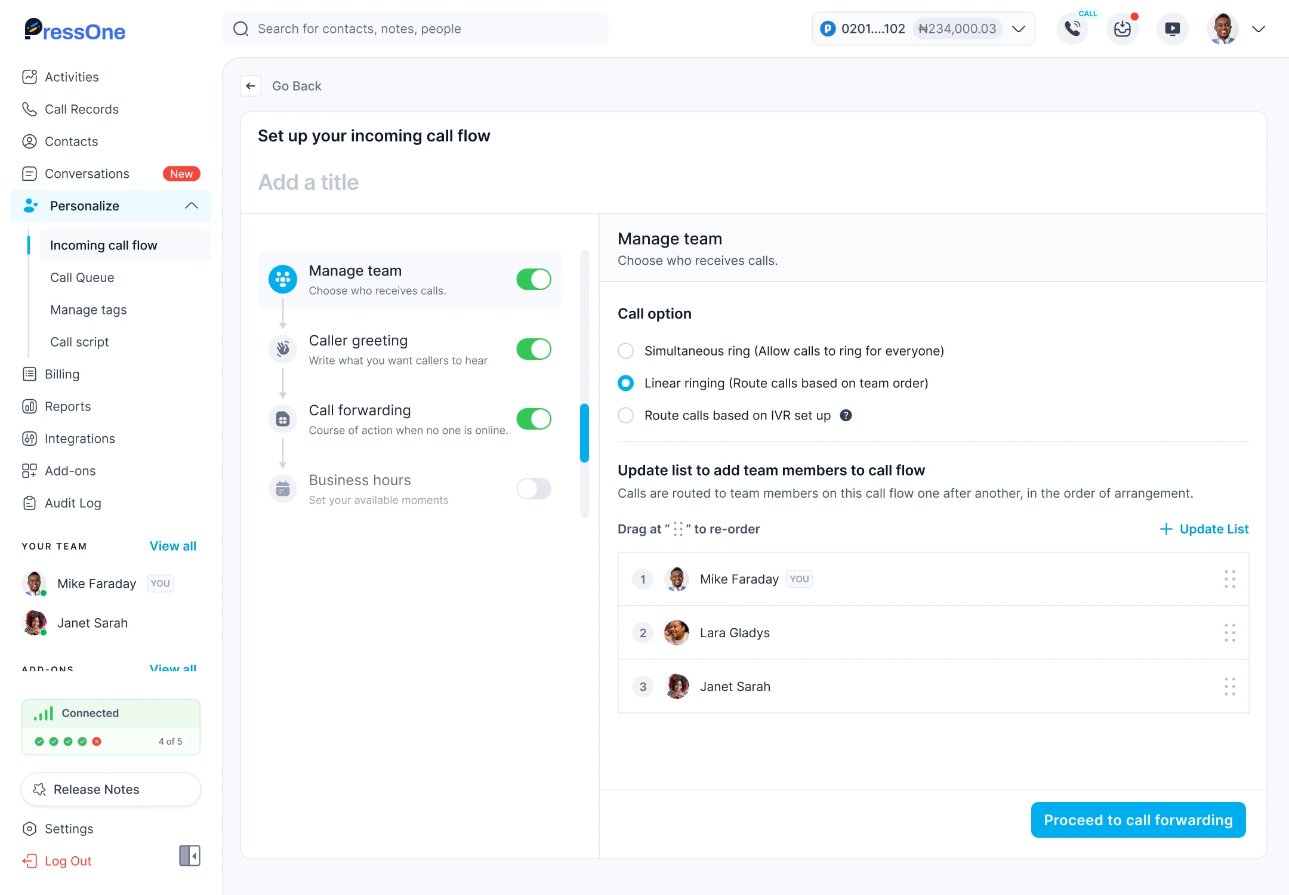Open the Call Queue menu item

tap(82, 277)
